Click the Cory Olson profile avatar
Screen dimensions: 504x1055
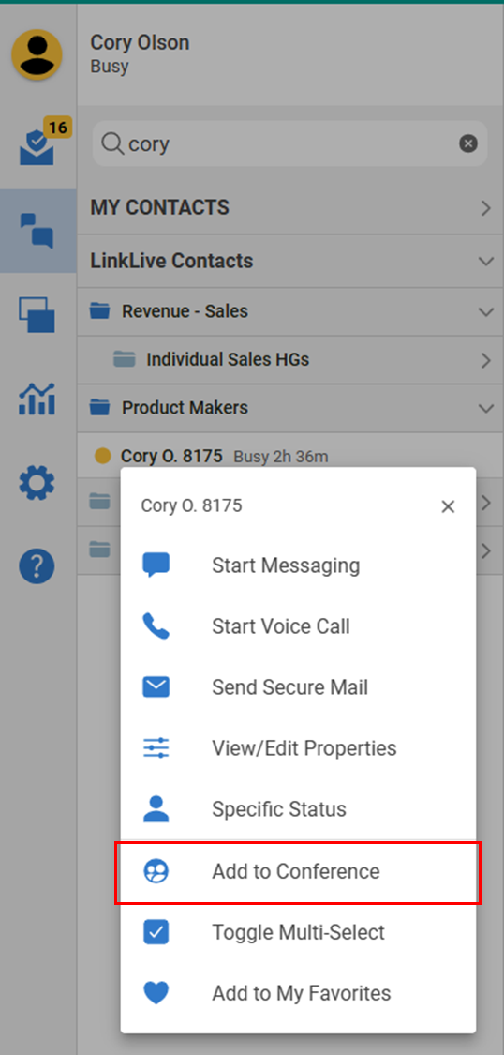[37, 54]
